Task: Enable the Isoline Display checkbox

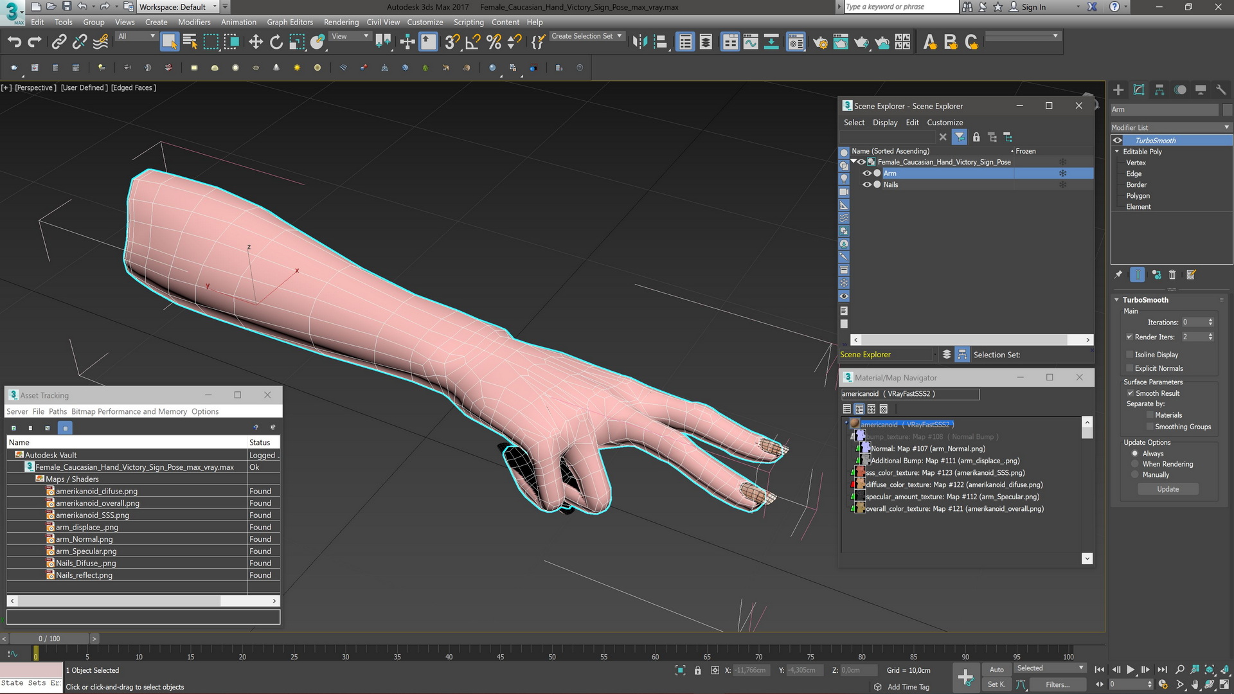Action: click(x=1129, y=355)
